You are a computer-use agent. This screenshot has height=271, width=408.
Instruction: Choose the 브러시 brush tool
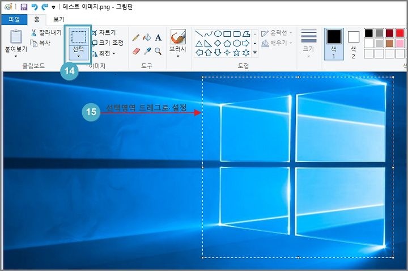click(178, 37)
